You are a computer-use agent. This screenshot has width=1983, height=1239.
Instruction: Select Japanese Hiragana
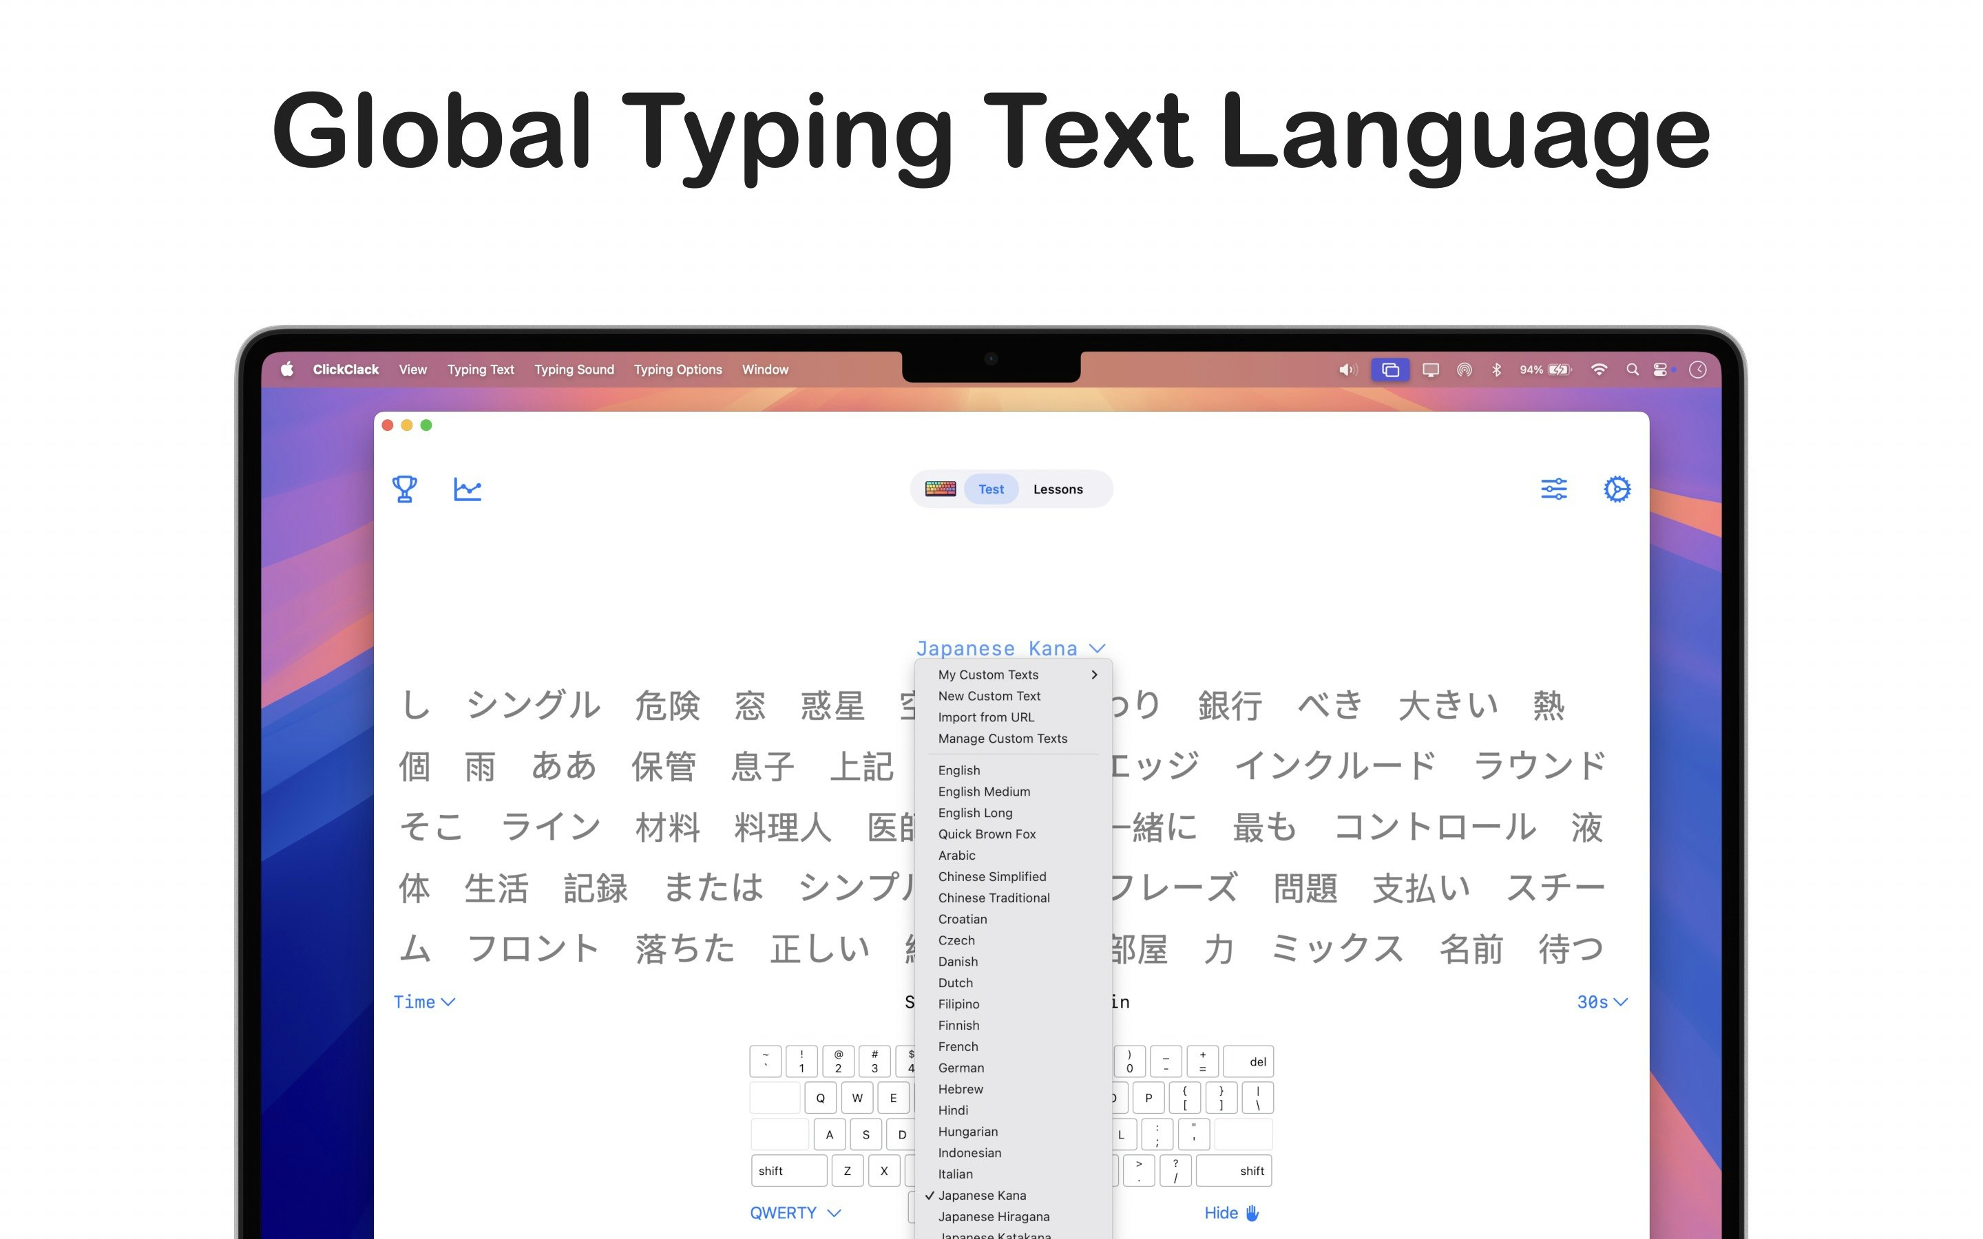click(x=1014, y=1218)
